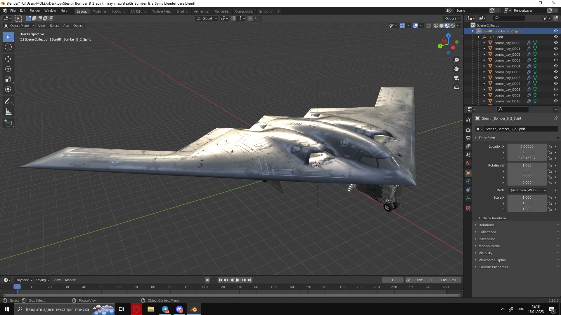Click the pan view hand icon
Viewport: 561px width, 315px height.
pyautogui.click(x=456, y=69)
